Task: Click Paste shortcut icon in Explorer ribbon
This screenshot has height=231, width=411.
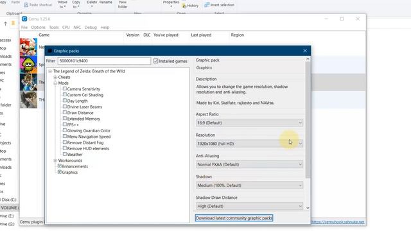Action: (x=26, y=4)
